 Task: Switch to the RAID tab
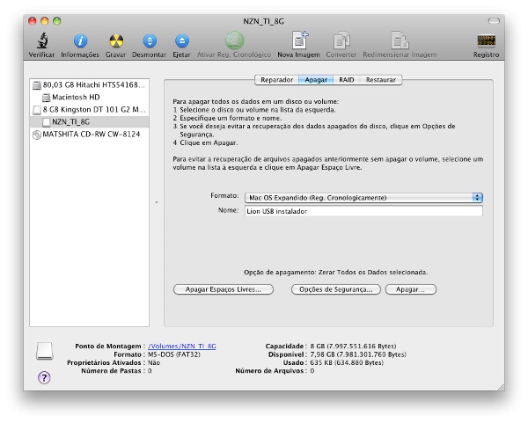[346, 80]
